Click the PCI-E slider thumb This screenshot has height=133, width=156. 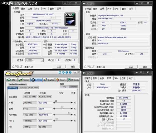[56, 119]
